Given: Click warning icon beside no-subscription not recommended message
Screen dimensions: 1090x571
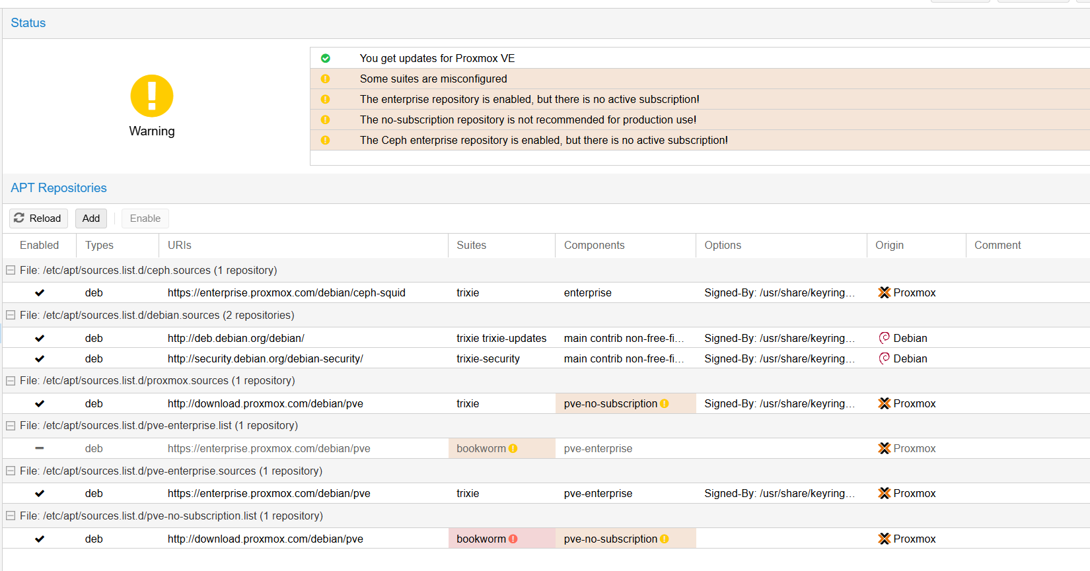Looking at the screenshot, I should click(325, 119).
